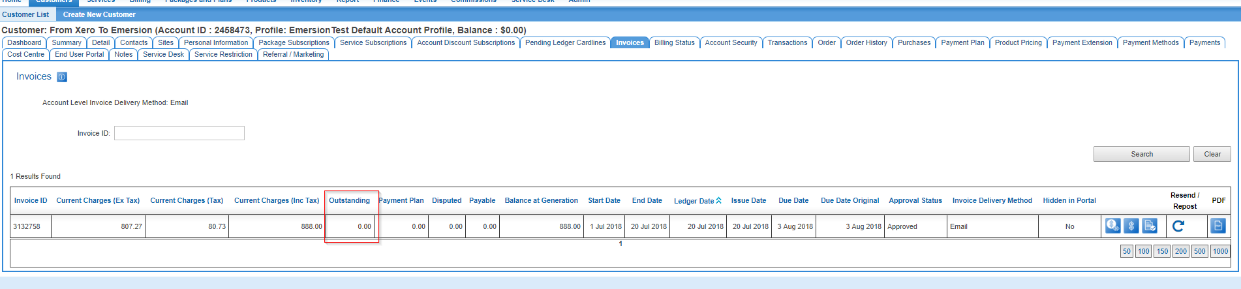
Task: Go to the Payment Methods tab
Action: (x=1150, y=43)
